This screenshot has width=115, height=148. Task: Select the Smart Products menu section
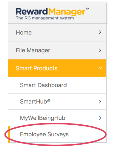pos(57,68)
